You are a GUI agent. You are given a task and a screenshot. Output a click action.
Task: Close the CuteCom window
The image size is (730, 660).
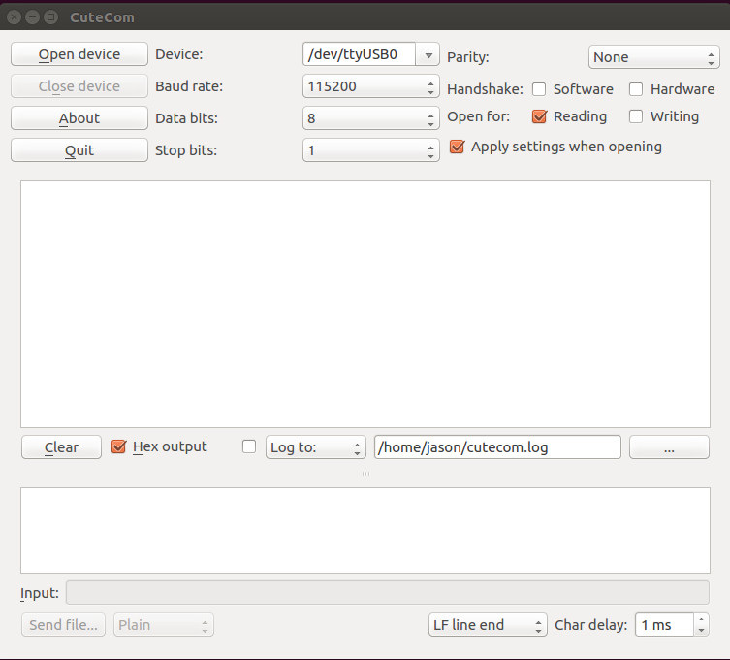[x=14, y=17]
